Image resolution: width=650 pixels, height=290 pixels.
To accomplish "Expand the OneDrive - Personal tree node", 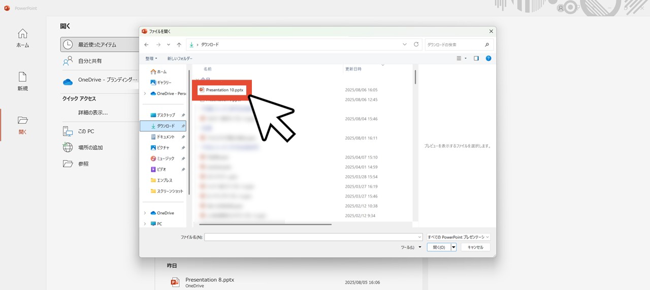I will (x=145, y=93).
